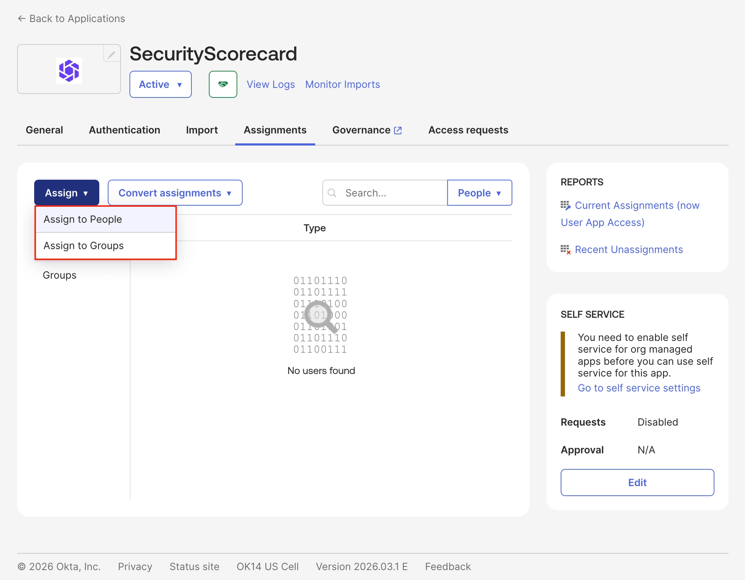The width and height of the screenshot is (745, 580).
Task: Click the search magnifier icon
Action: click(332, 193)
